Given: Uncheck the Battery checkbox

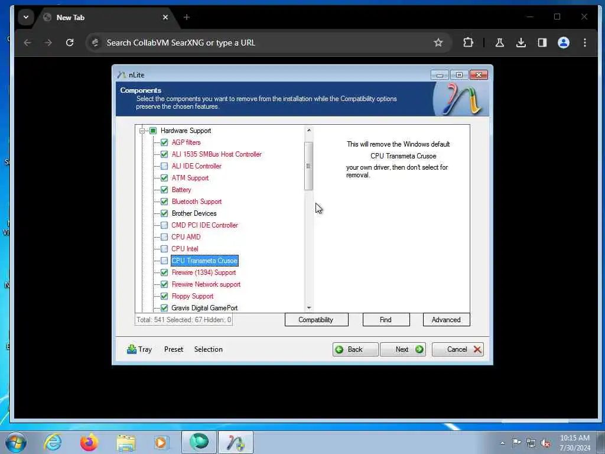Looking at the screenshot, I should pos(164,190).
